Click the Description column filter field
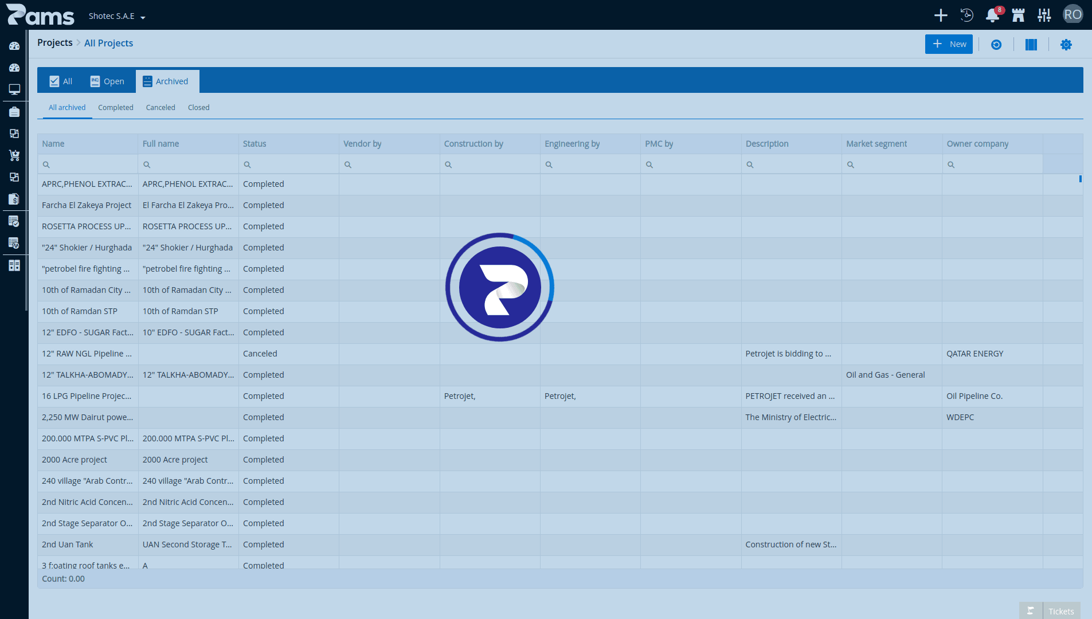 [792, 164]
